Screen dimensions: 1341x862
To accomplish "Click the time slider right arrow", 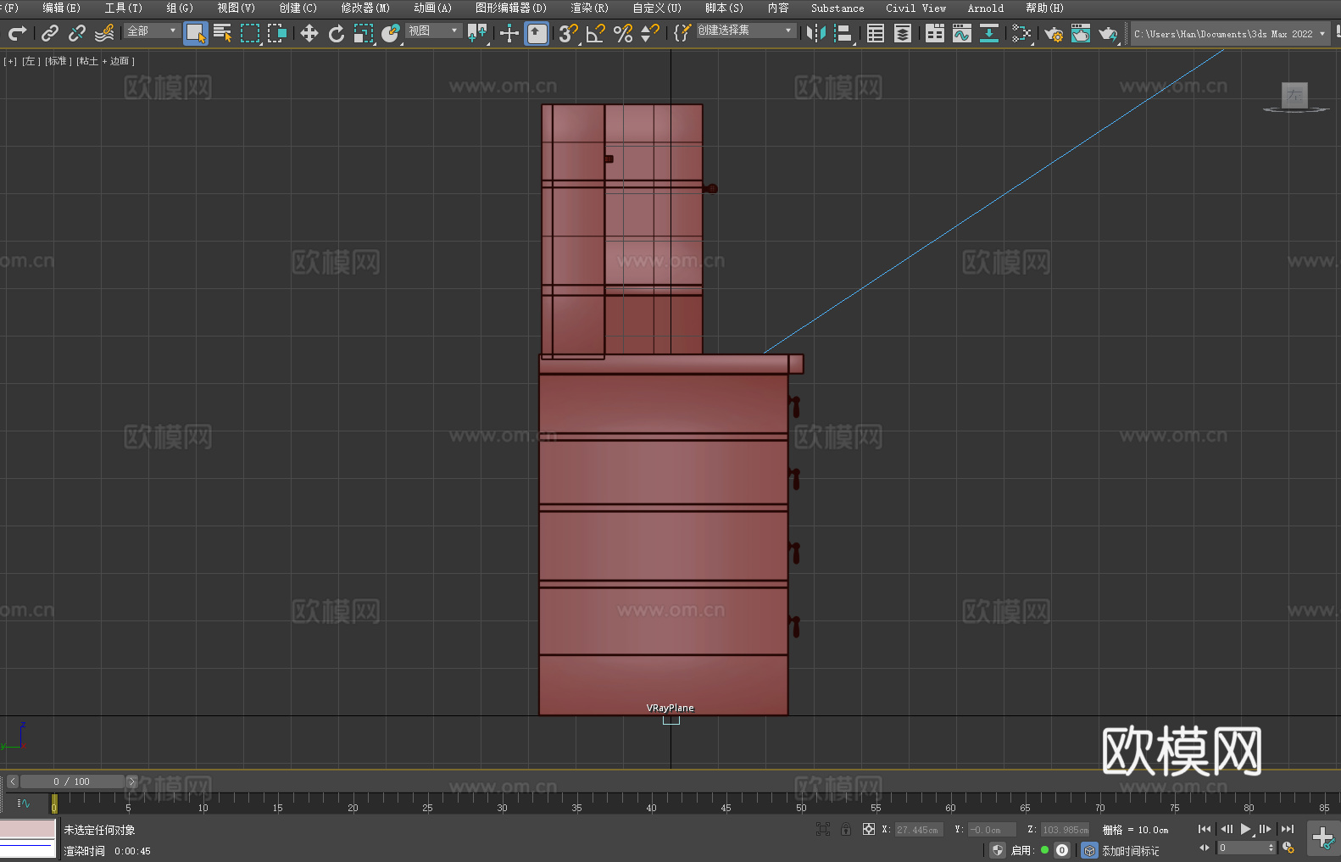I will (x=131, y=781).
